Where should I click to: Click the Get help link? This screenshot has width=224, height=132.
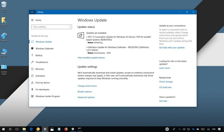163,101
